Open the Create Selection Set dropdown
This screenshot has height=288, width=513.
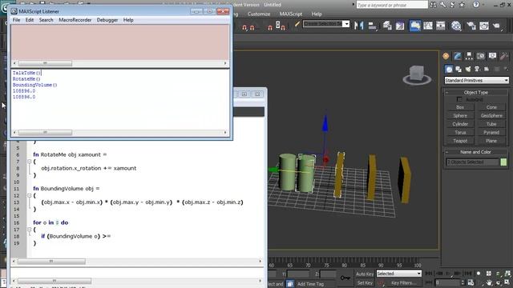coord(326,24)
